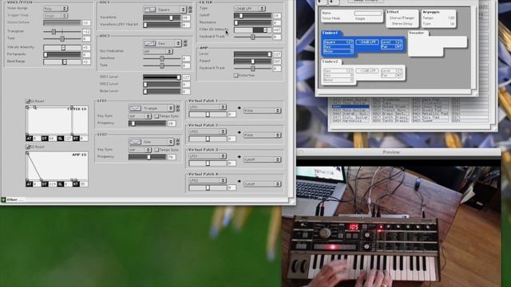Screen dimensions: 511x287
Task: Click the Filter Cutoff slider
Action: point(252,16)
